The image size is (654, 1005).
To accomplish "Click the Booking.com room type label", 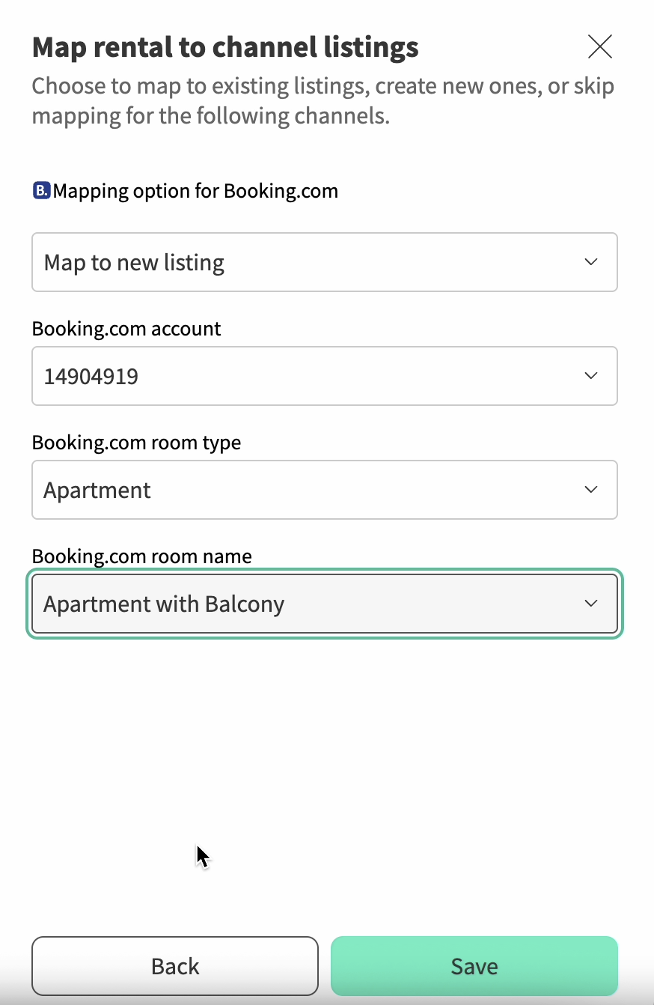I will (136, 443).
